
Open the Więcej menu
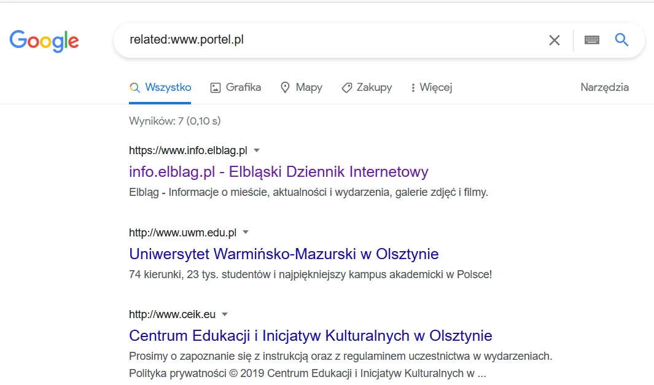431,88
